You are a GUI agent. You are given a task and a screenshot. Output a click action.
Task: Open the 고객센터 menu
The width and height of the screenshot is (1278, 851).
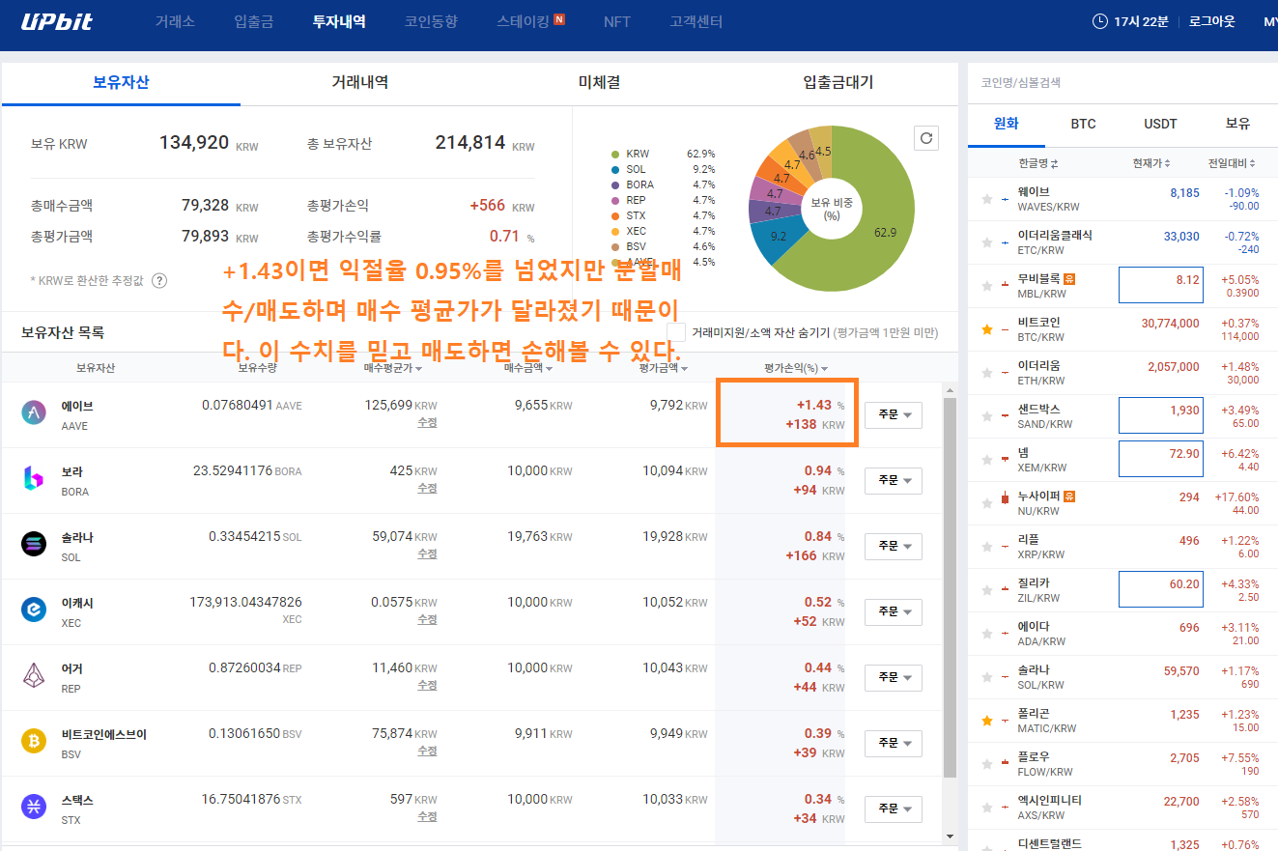pos(696,21)
